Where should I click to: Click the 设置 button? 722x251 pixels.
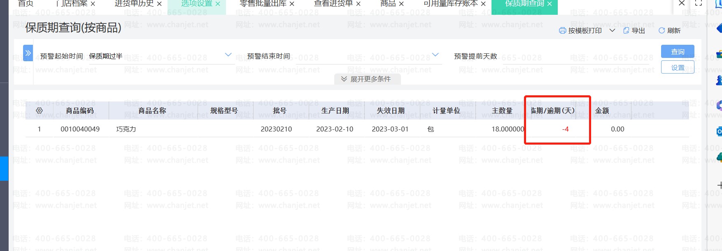pos(678,67)
